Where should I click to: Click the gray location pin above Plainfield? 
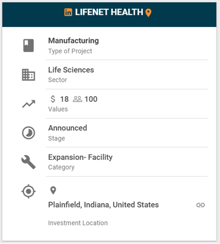[53, 190]
